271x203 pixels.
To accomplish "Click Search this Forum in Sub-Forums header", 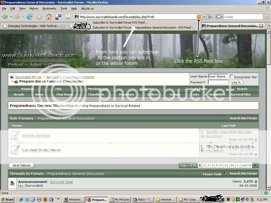I will (x=243, y=118).
